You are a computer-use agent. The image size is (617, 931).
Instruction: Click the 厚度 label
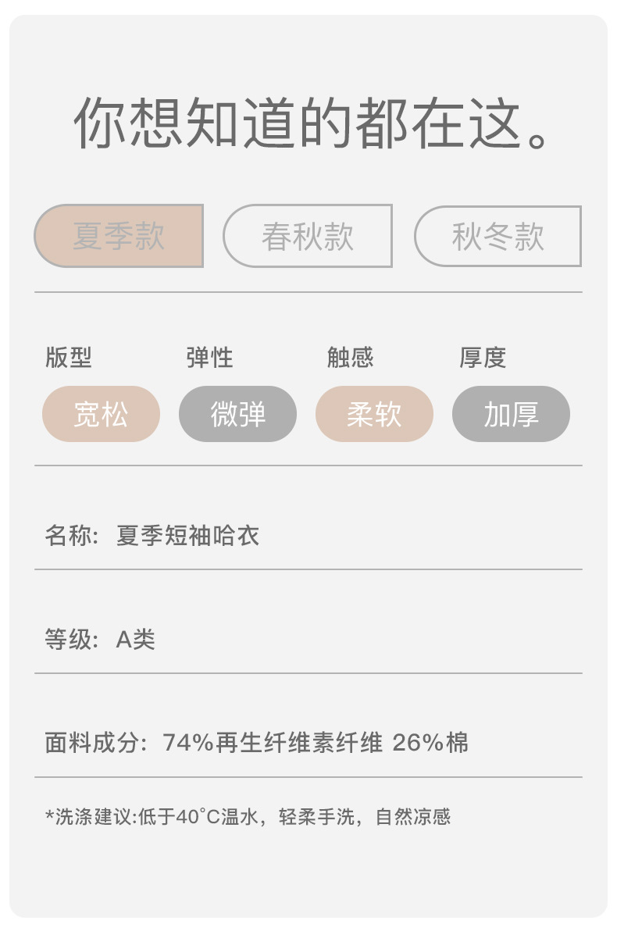[x=483, y=358]
